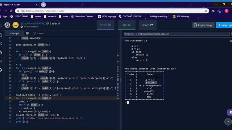The height and width of the screenshot is (130, 232).
Task: Open the user avatar profile
Action: tap(16, 25)
